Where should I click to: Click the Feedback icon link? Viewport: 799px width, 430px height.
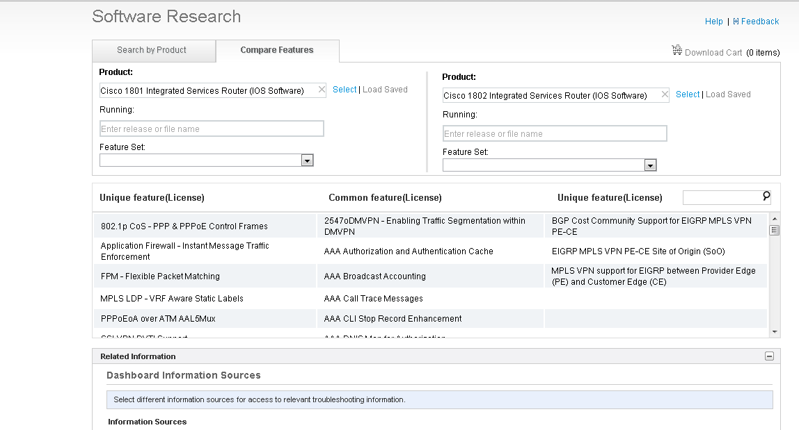pyautogui.click(x=736, y=22)
